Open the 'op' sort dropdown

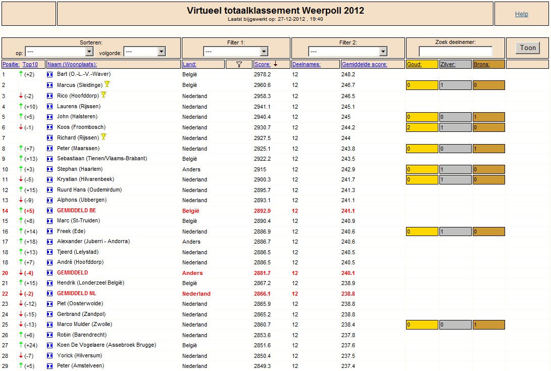59,52
